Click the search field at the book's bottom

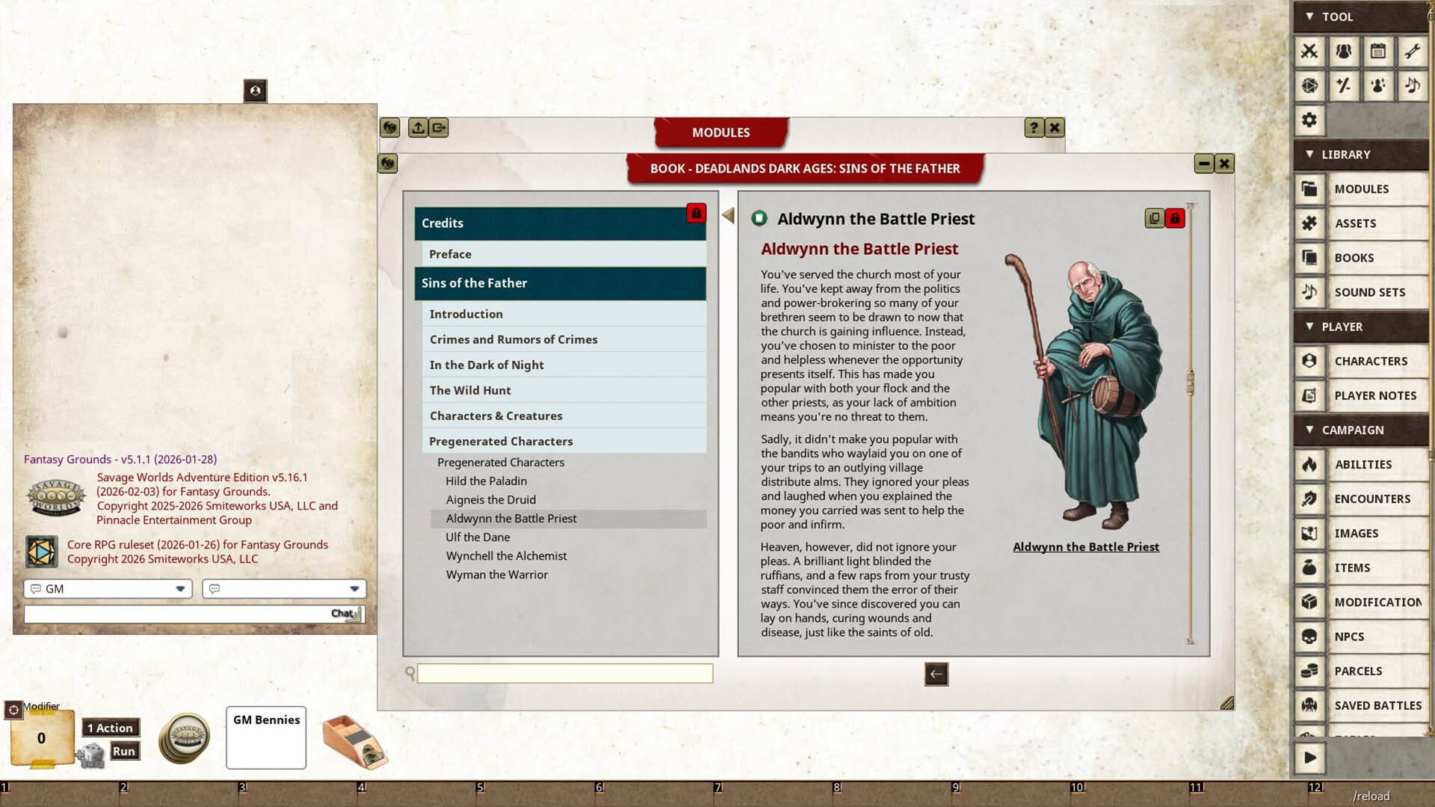click(564, 673)
